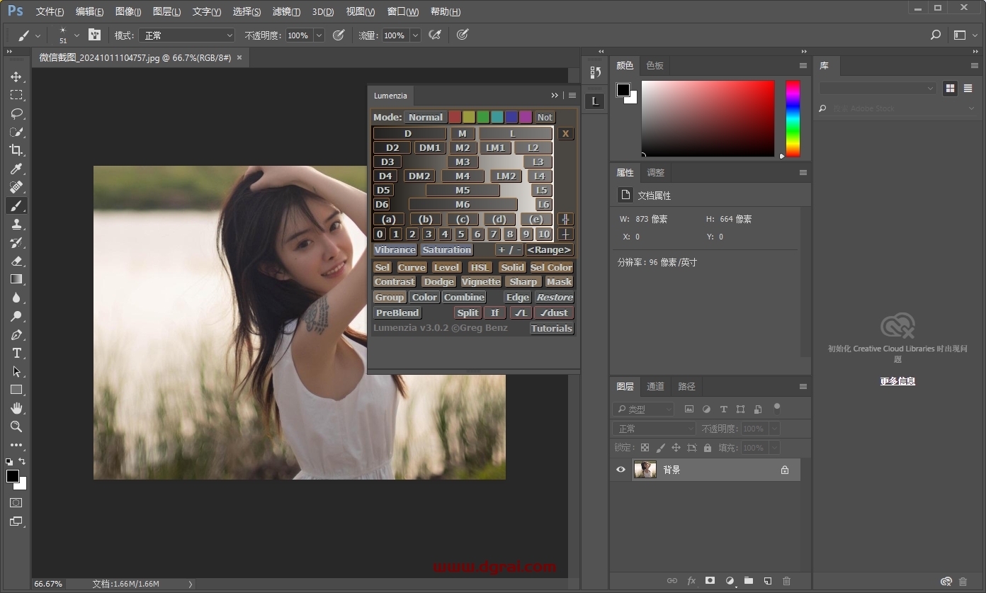Viewport: 986px width, 593px height.
Task: Select the History Brush tool
Action: click(x=16, y=242)
